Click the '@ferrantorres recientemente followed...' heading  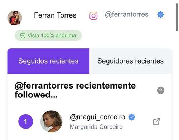click(75, 90)
